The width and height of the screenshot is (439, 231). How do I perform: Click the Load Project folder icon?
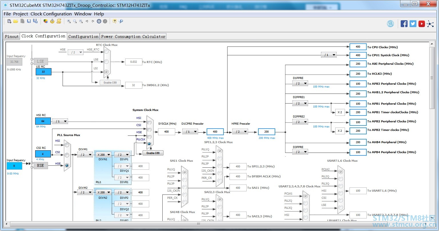click(x=16, y=21)
